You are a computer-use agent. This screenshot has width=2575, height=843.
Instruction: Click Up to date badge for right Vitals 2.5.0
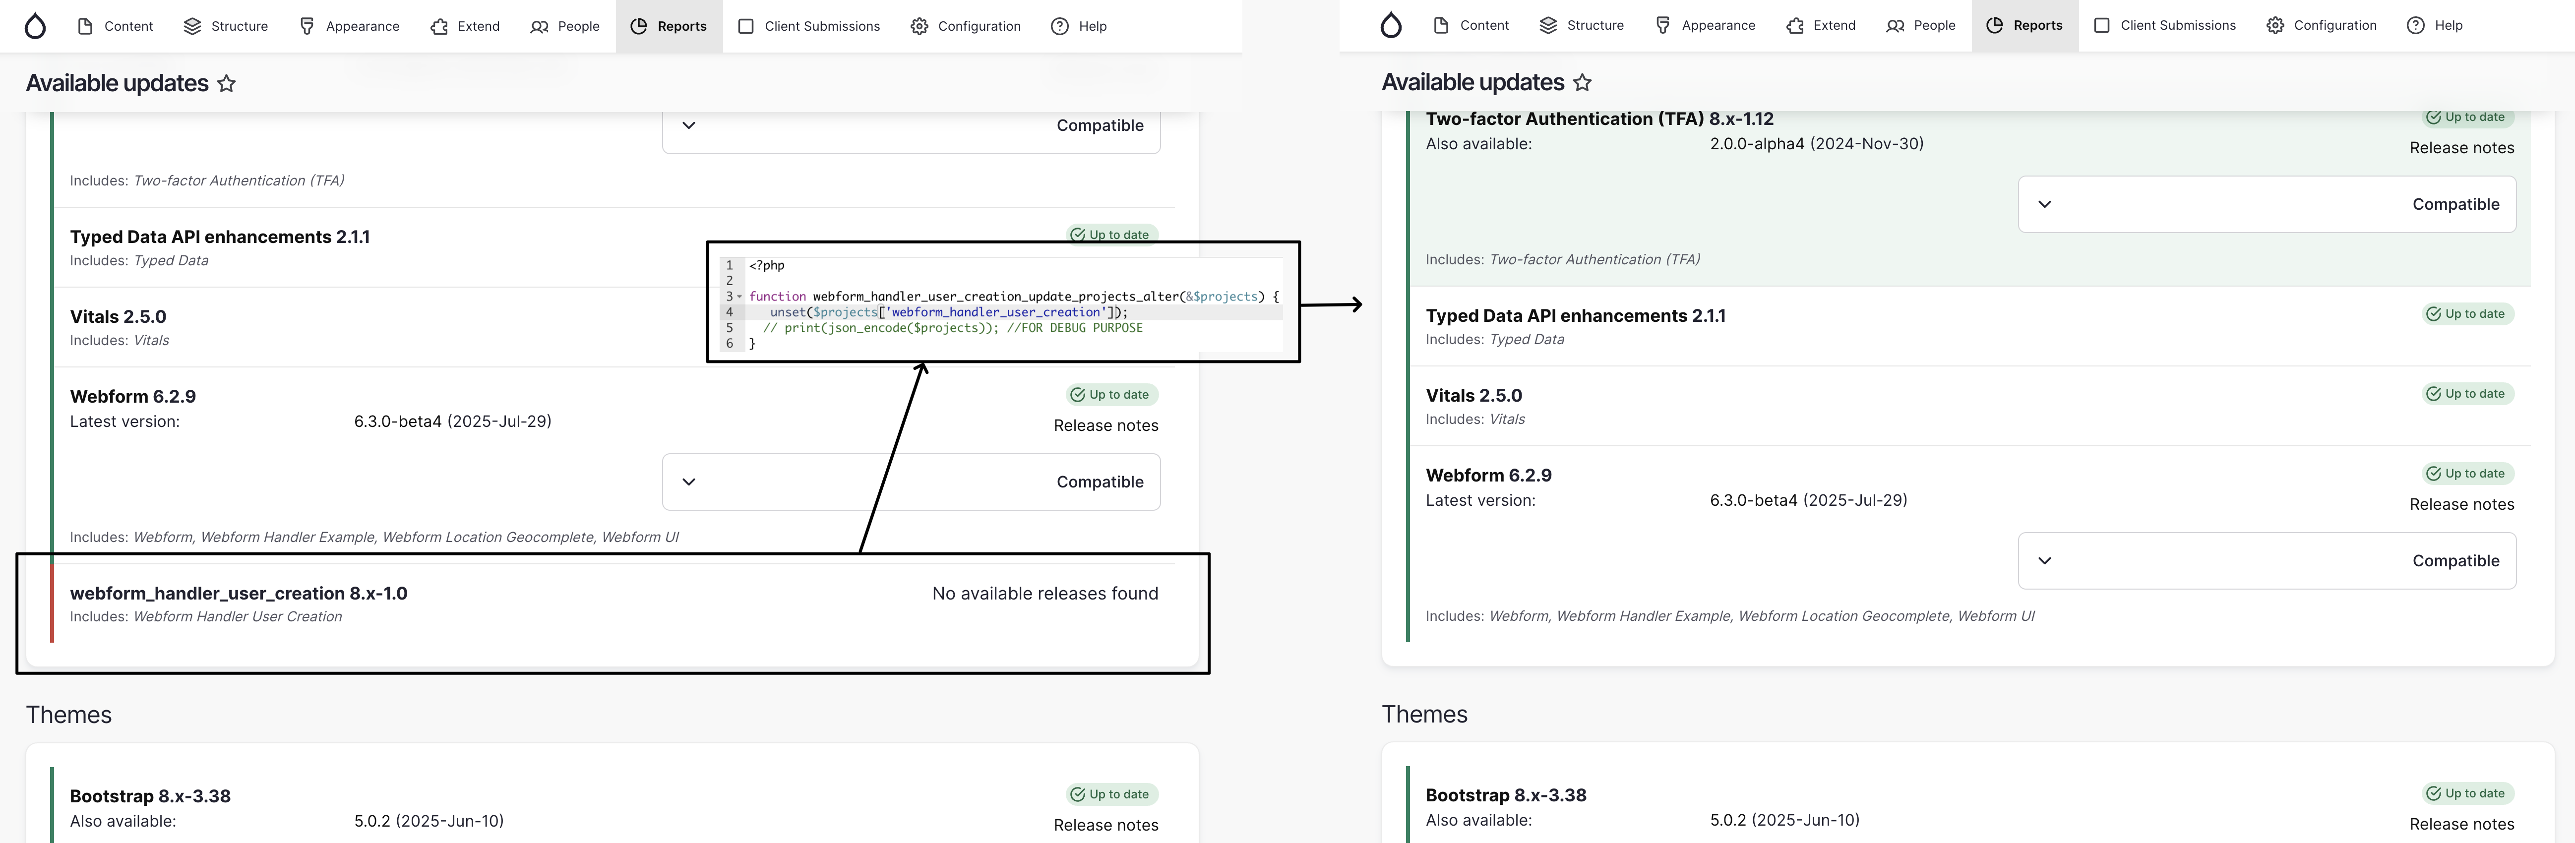2466,394
